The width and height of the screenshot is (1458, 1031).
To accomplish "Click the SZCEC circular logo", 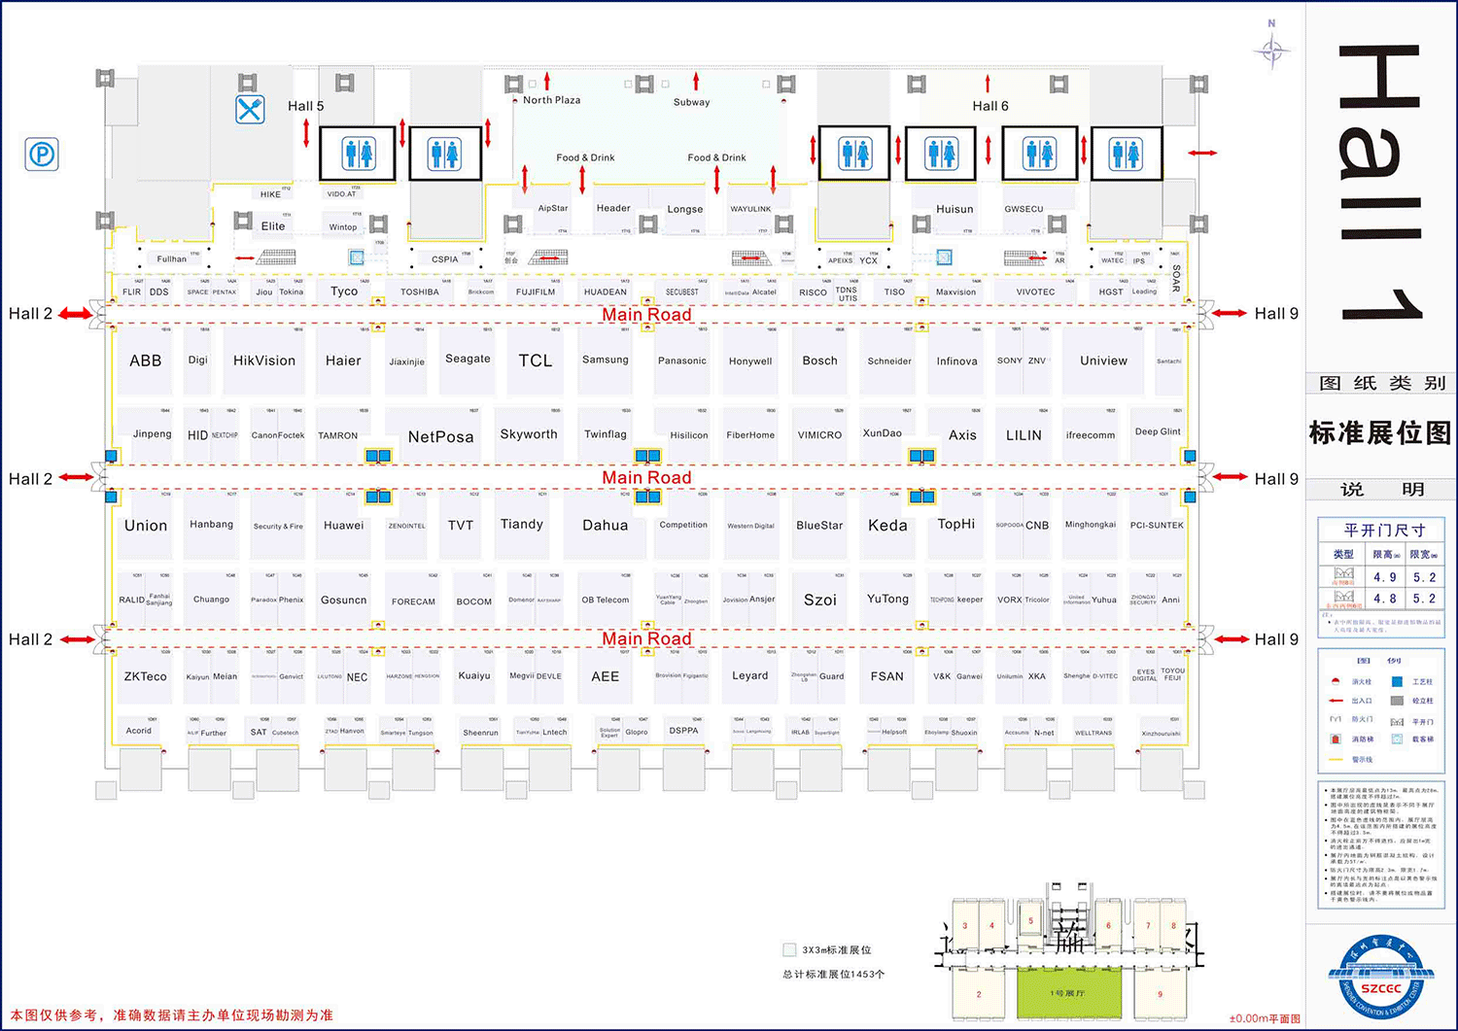I will tap(1380, 977).
